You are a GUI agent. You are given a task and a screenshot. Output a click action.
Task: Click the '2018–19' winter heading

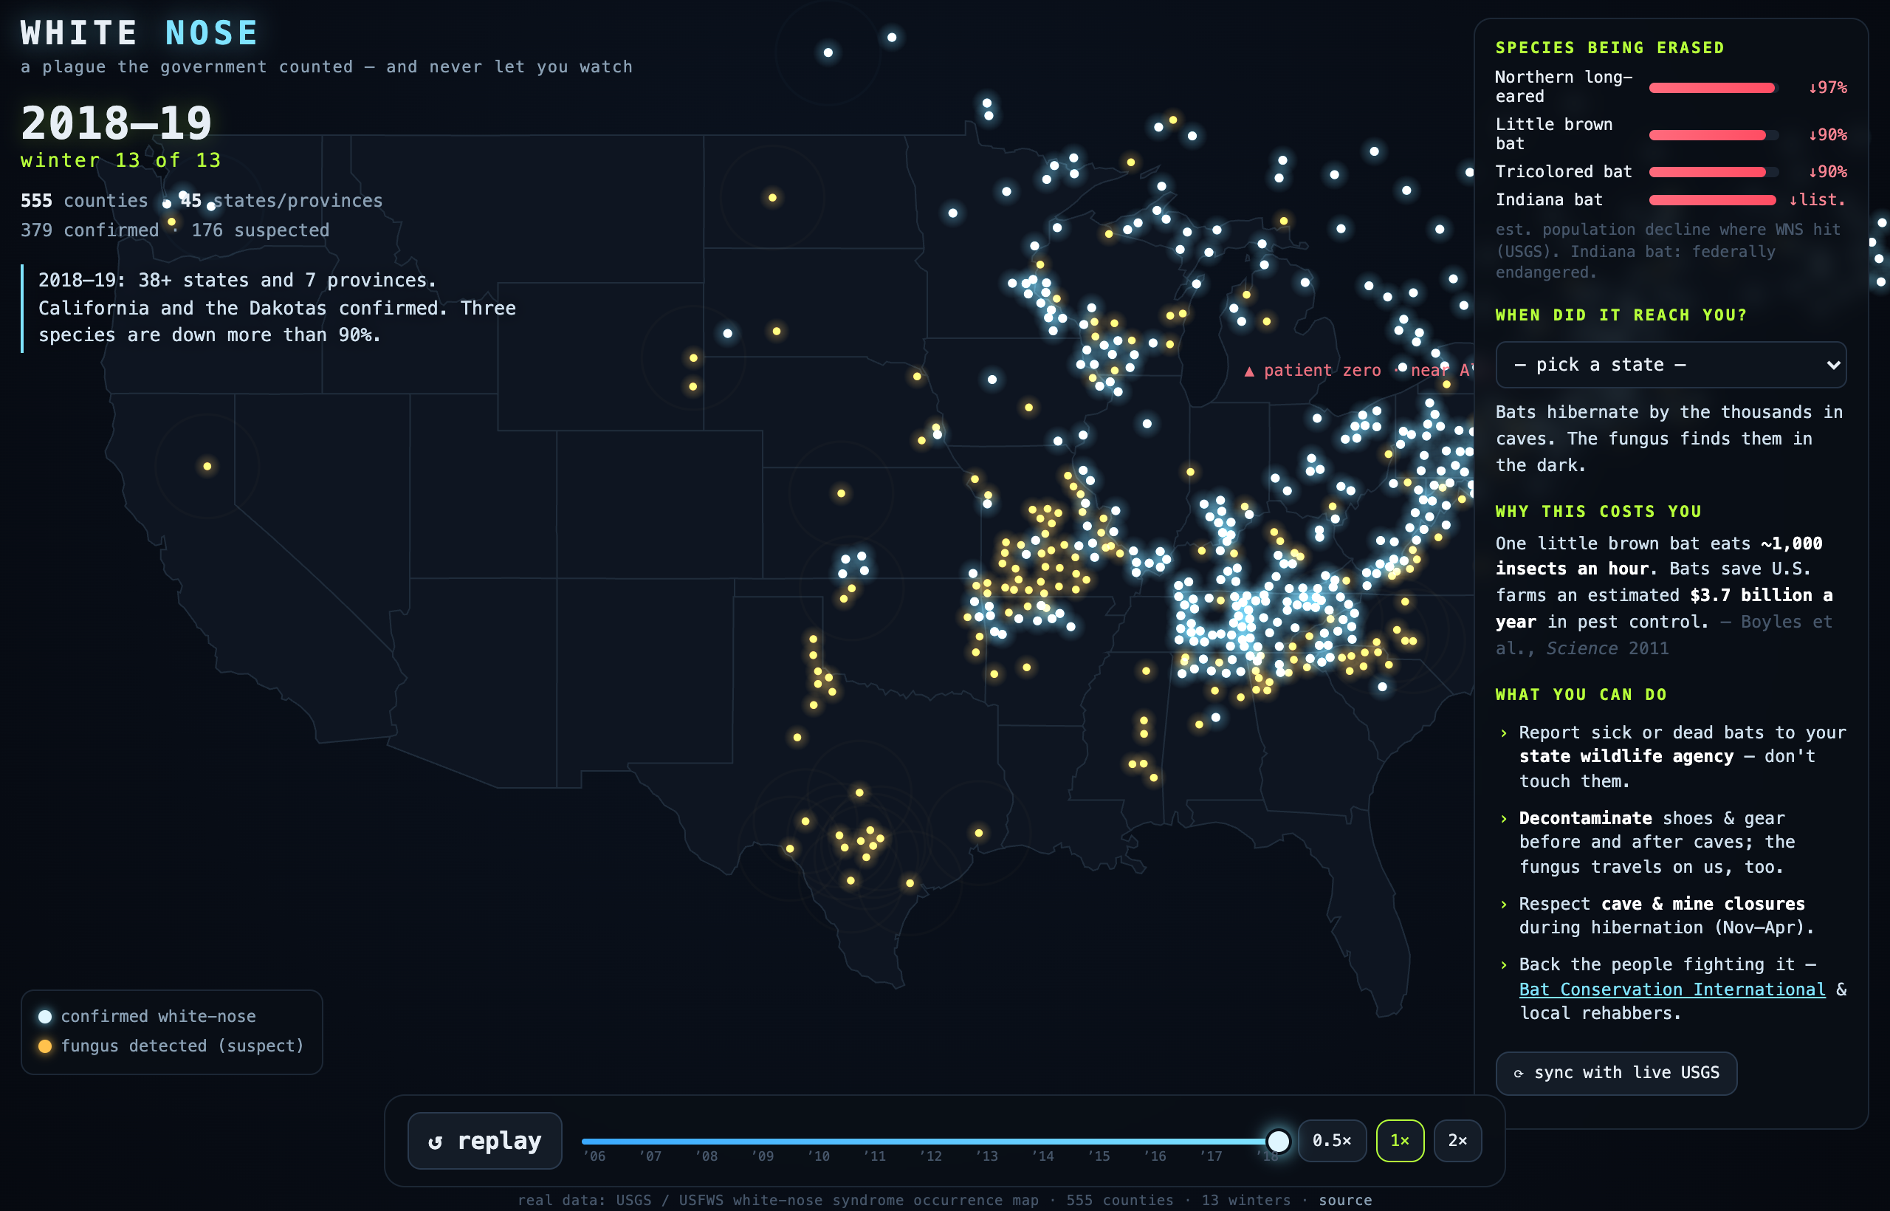117,123
